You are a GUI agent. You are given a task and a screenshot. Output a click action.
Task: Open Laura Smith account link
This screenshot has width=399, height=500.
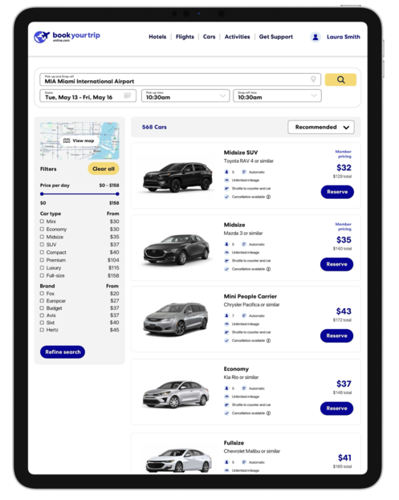coord(344,37)
